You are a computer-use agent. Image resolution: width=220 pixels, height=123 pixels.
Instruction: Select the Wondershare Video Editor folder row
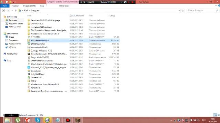click(73, 33)
